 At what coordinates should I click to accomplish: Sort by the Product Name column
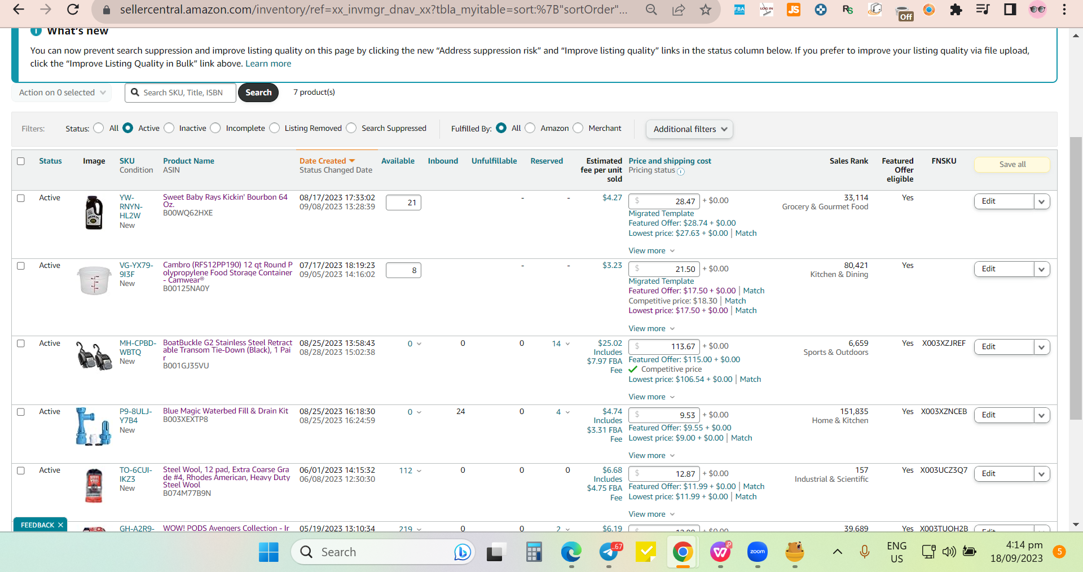coord(188,161)
